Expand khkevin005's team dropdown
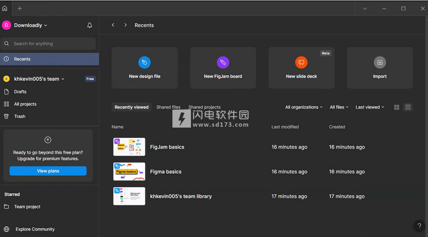428x237 pixels. point(39,79)
